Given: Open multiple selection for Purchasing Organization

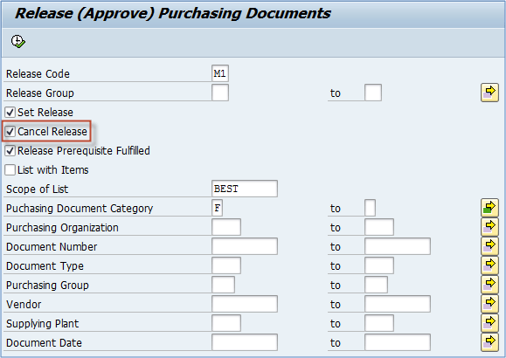Looking at the screenshot, I should 489,227.
